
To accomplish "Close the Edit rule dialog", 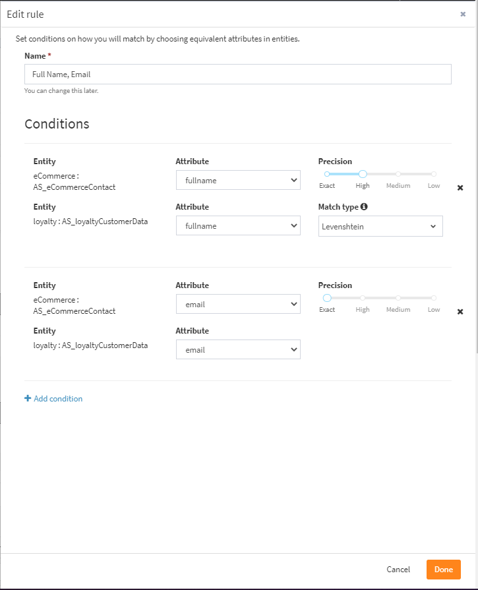I will click(463, 14).
